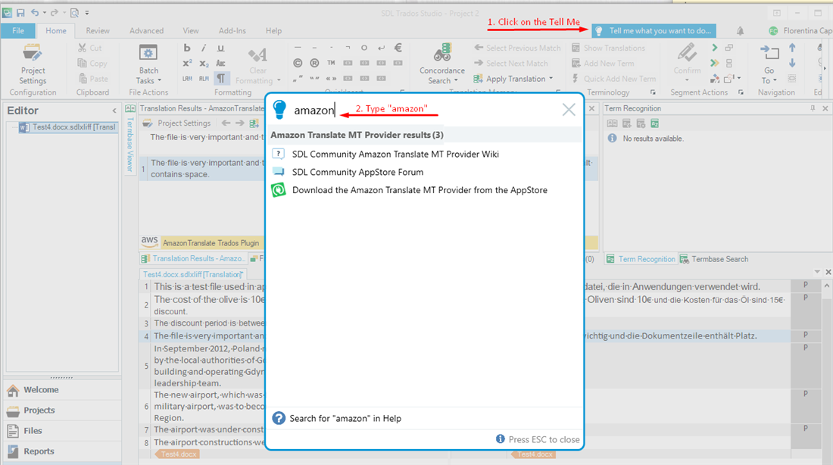Image resolution: width=833 pixels, height=465 pixels.
Task: Insert TM trademark symbol
Action: point(331,63)
